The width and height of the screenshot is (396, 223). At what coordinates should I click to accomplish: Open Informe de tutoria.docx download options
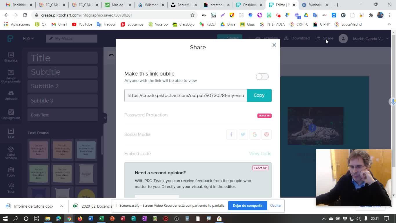click(62, 206)
